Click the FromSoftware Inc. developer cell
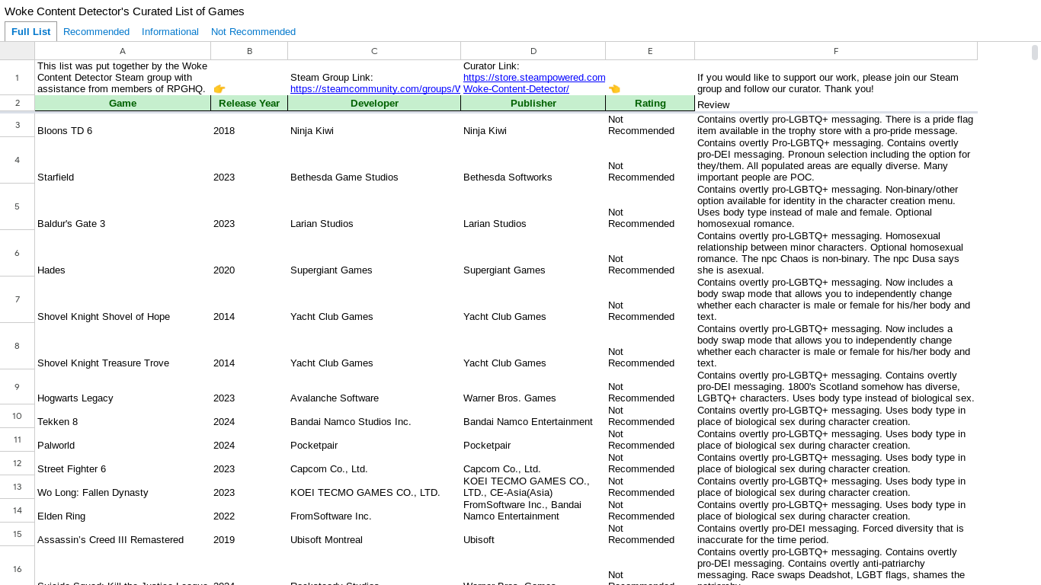Viewport: 1041px width, 585px height. point(374,510)
